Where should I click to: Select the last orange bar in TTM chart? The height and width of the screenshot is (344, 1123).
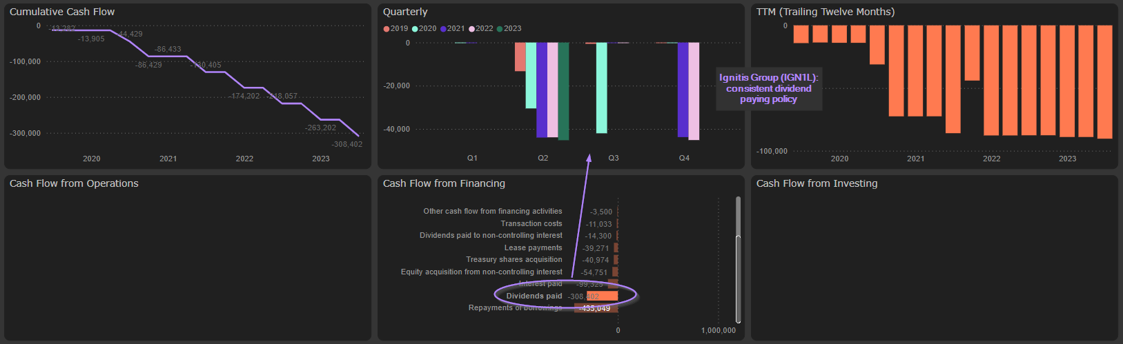pos(1104,82)
